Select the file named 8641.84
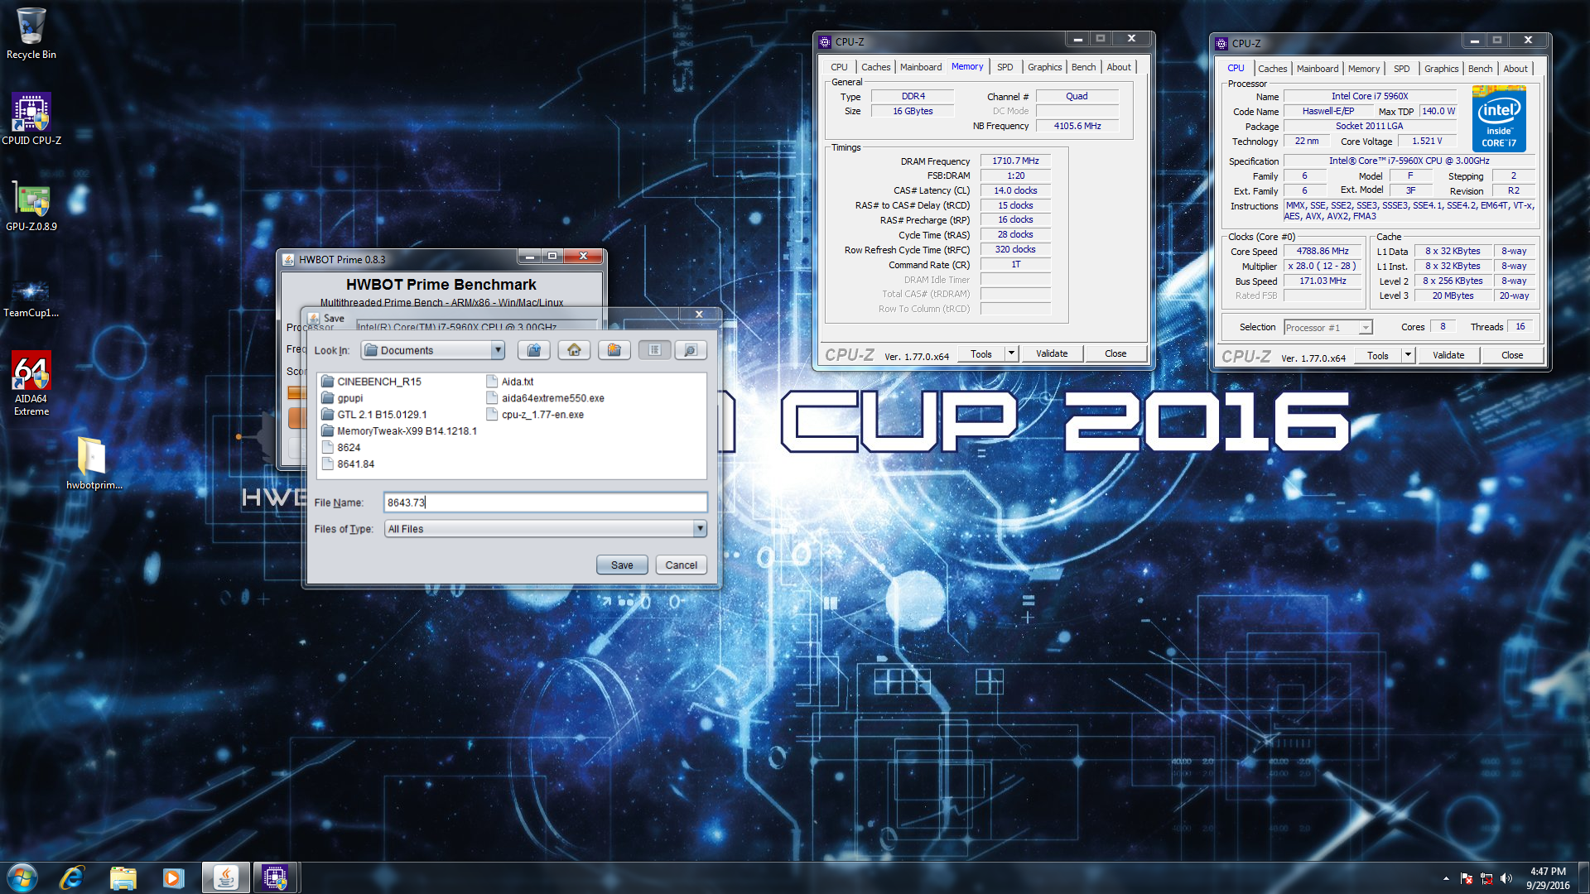 [348, 464]
